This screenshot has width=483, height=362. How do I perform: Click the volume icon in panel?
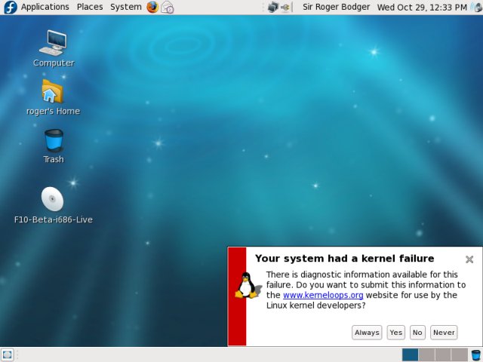pyautogui.click(x=476, y=8)
